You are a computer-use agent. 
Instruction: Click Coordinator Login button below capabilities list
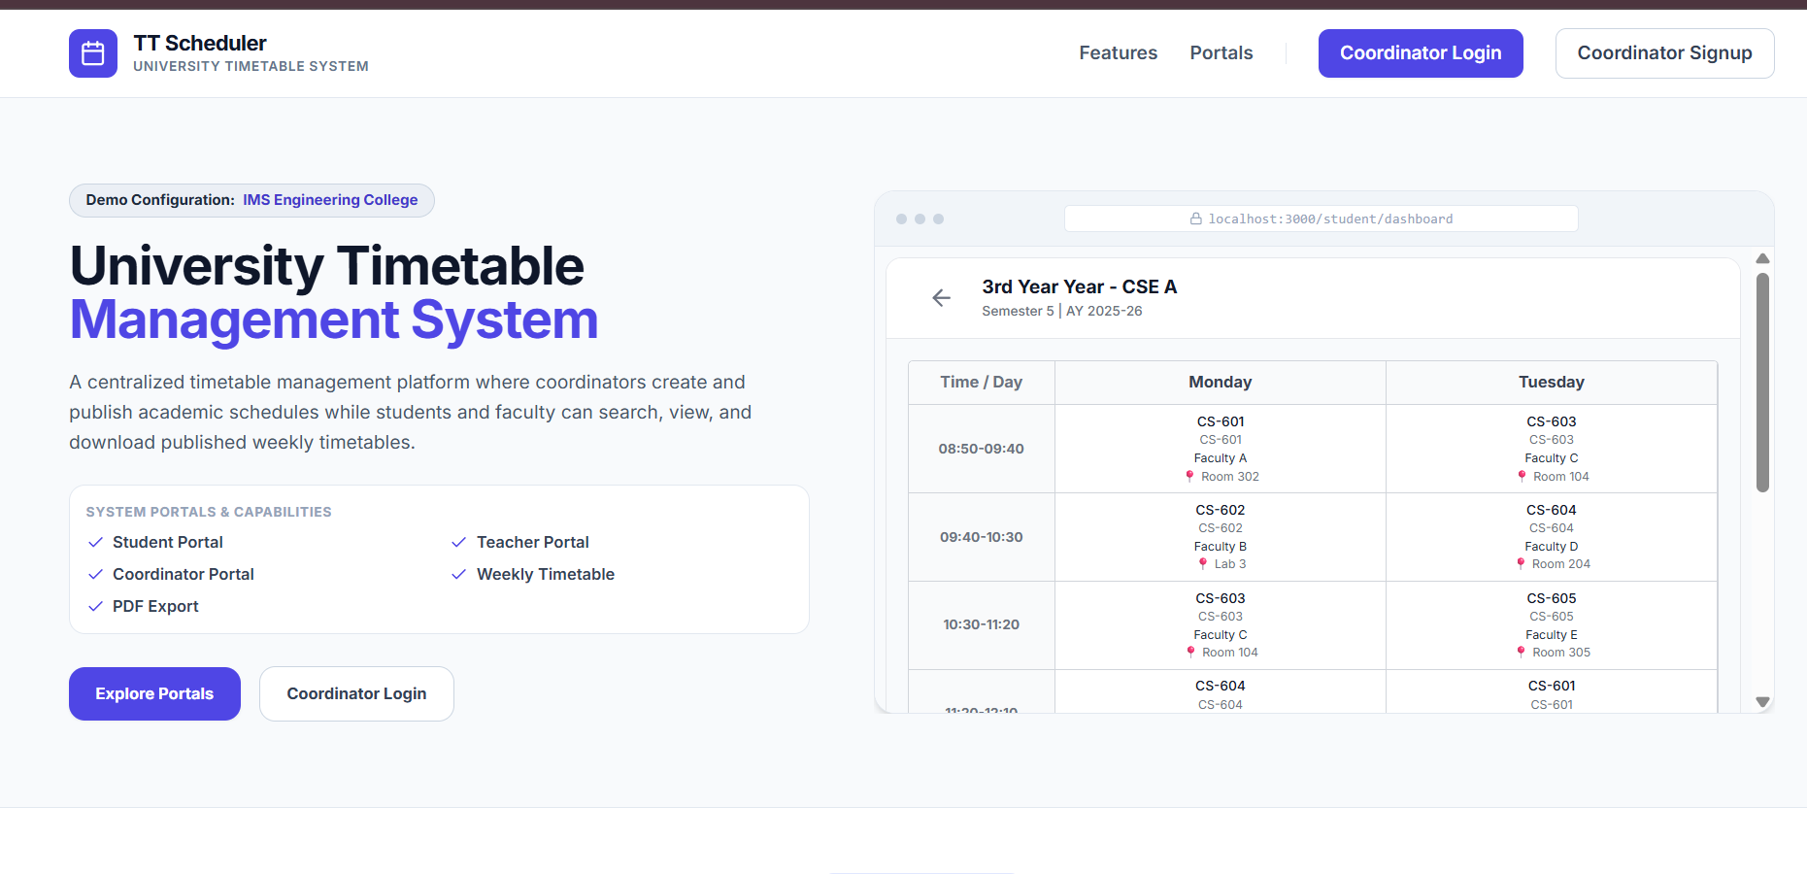tap(356, 693)
